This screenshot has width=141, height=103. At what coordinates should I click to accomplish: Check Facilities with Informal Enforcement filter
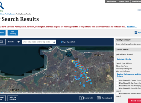coord(117,93)
